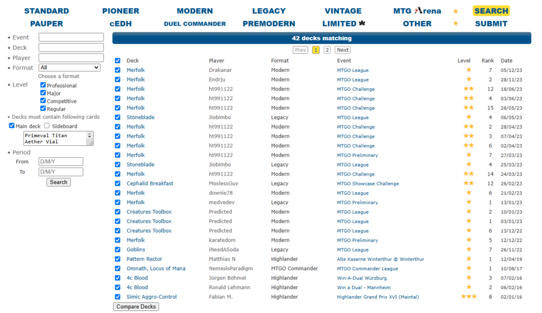The width and height of the screenshot is (542, 313).
Task: Click two-star level icon for Cephalid Breakfast
Action: [468, 183]
